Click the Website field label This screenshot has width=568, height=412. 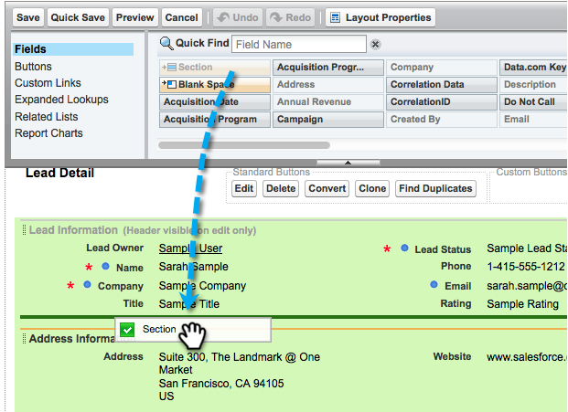click(452, 356)
